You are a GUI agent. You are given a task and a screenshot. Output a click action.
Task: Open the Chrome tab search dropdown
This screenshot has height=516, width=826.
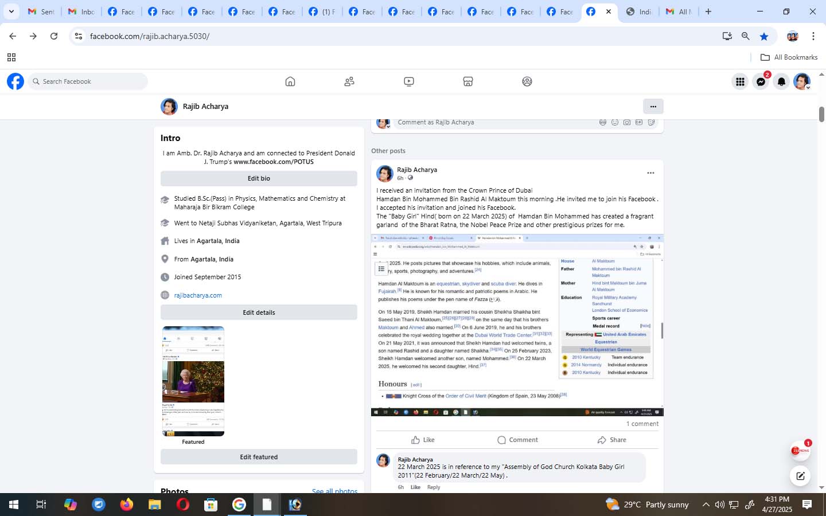click(x=11, y=11)
